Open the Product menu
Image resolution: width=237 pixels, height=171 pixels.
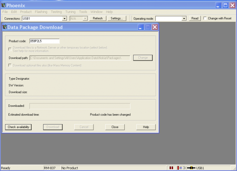[26, 12]
